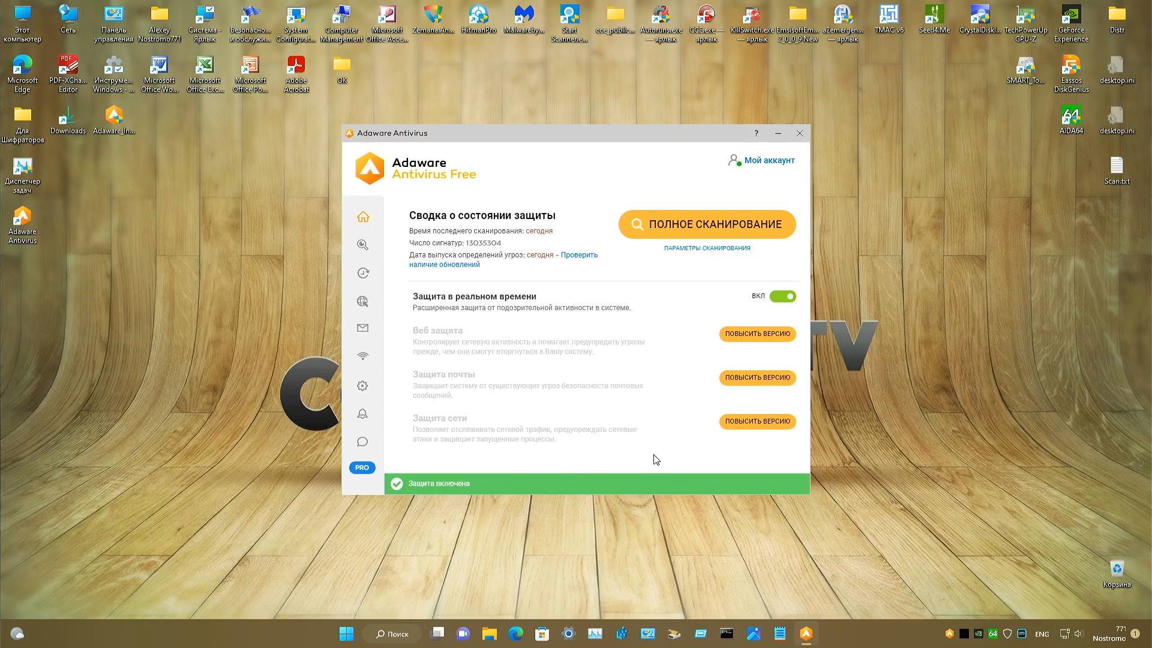Toggle real-time protection off
Viewport: 1152px width, 648px height.
(x=782, y=296)
